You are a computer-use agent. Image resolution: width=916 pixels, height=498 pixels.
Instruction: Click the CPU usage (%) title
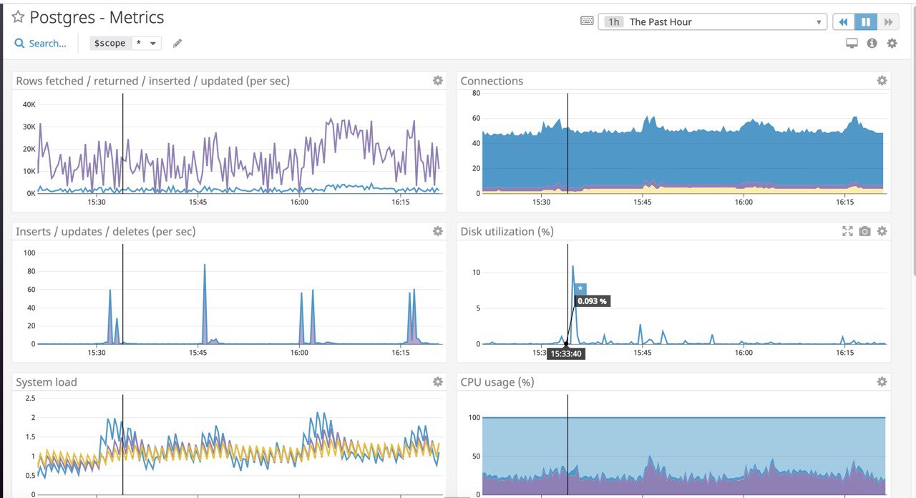coord(497,382)
